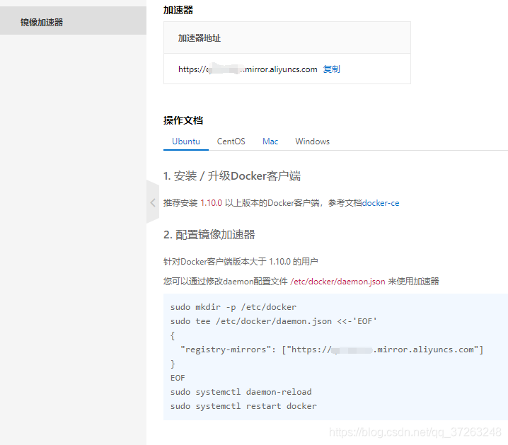Screen dimensions: 508x445
Task: Switch to the Ubuntu tab
Action: point(186,141)
